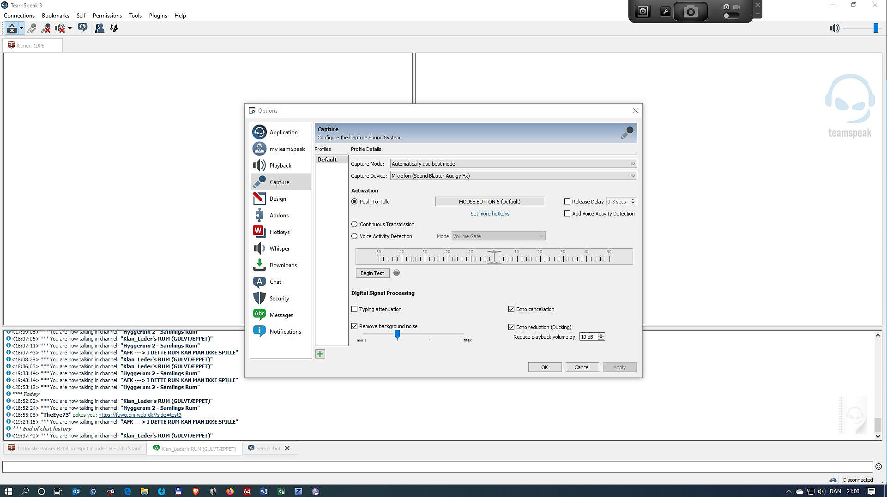Disable Echo cancellation

[511, 309]
